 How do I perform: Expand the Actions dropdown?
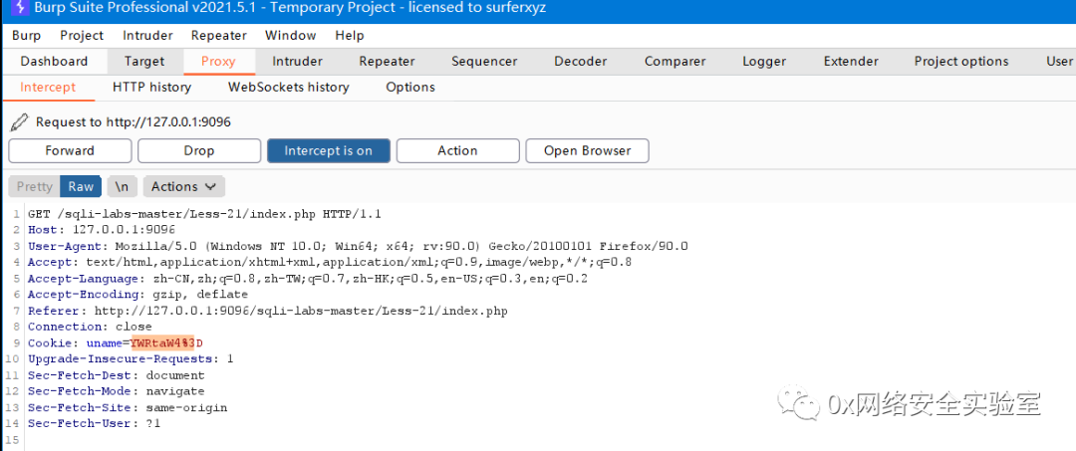tap(184, 186)
